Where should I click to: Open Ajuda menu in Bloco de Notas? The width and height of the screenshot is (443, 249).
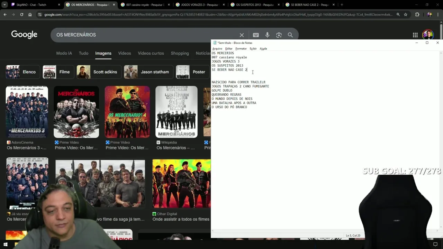[x=263, y=49]
